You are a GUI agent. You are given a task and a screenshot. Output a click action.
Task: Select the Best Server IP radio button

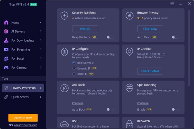point(74,63)
